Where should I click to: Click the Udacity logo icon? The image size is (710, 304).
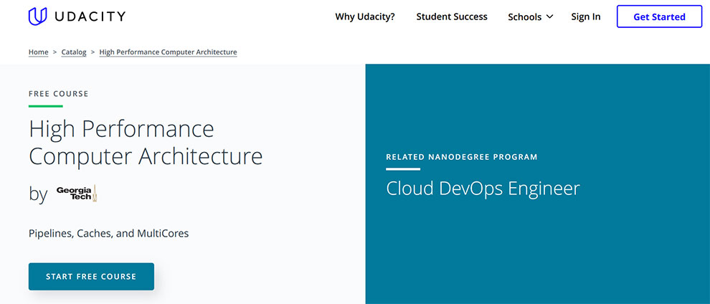tap(37, 16)
